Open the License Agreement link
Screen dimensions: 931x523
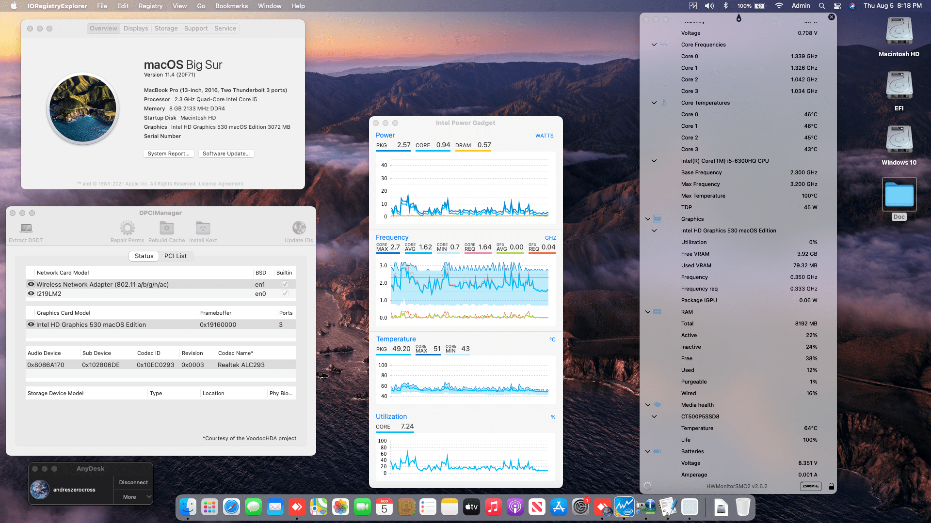[x=221, y=184]
